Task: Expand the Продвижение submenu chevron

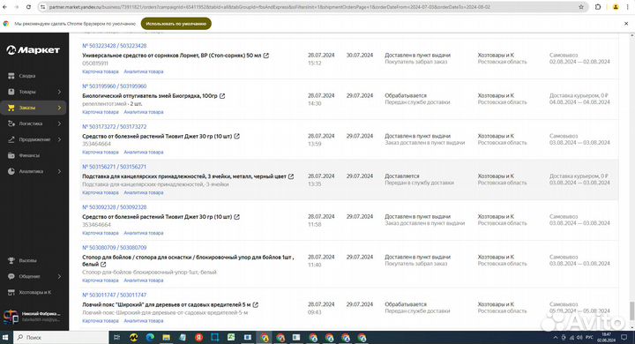Action: click(x=60, y=139)
